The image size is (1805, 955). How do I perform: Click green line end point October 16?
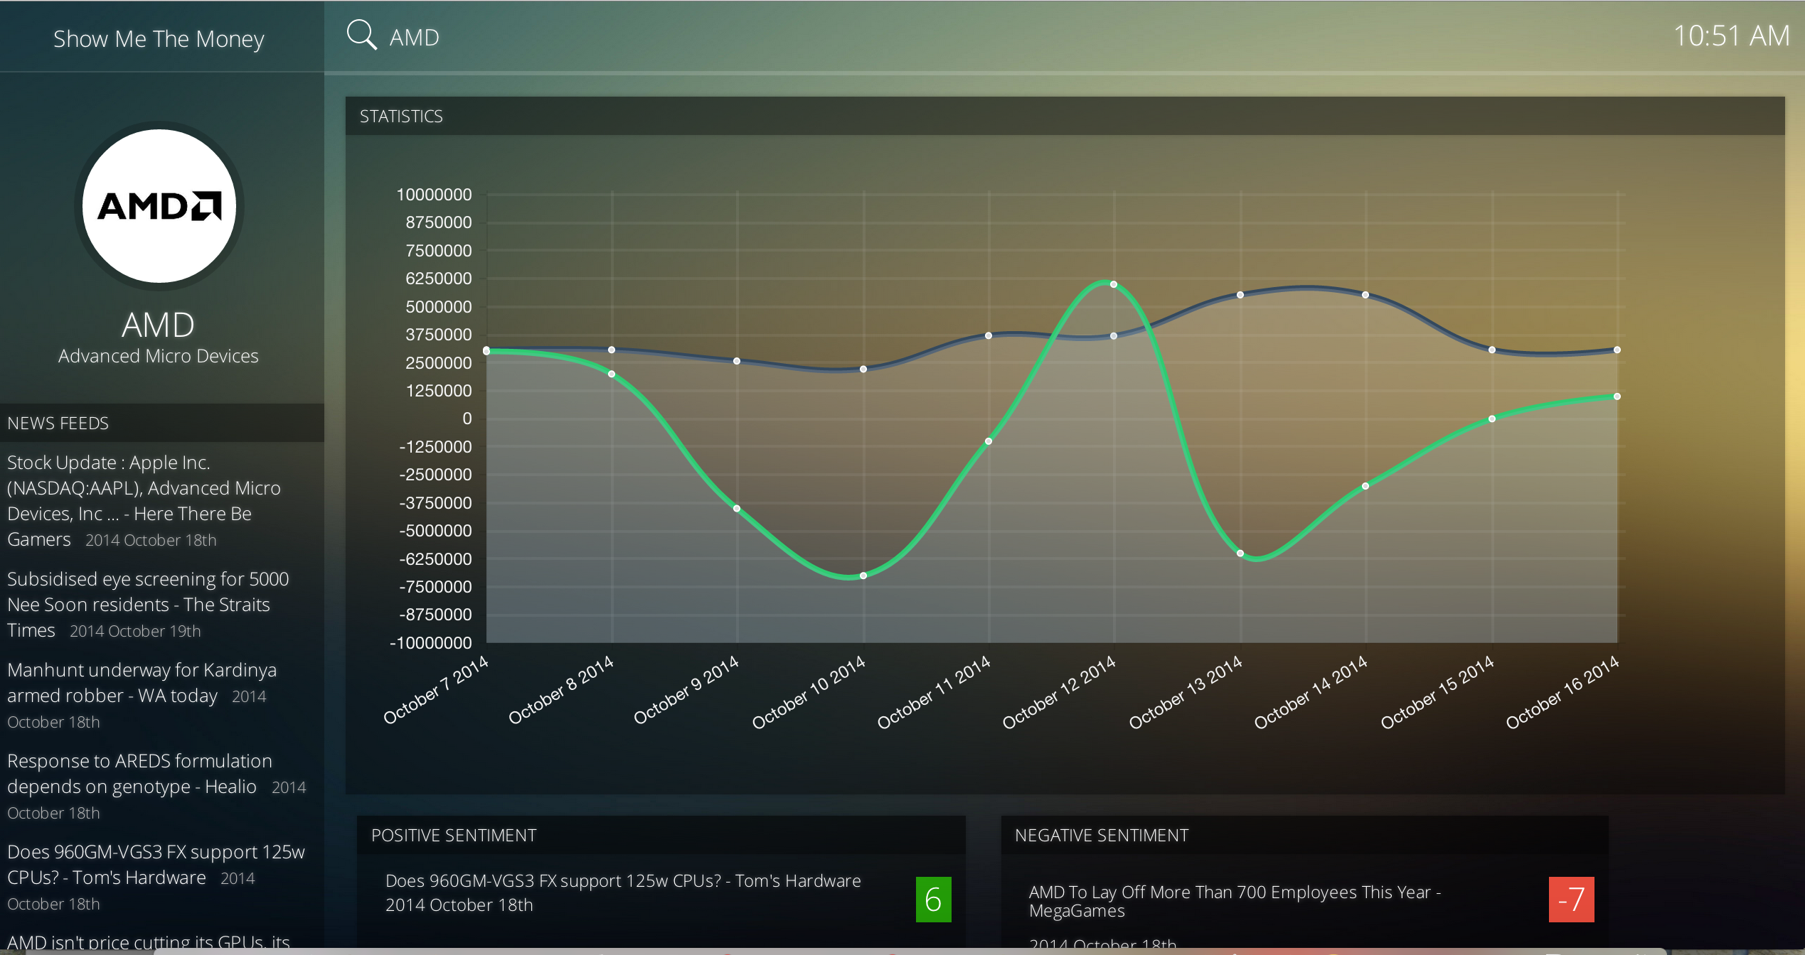pyautogui.click(x=1617, y=396)
